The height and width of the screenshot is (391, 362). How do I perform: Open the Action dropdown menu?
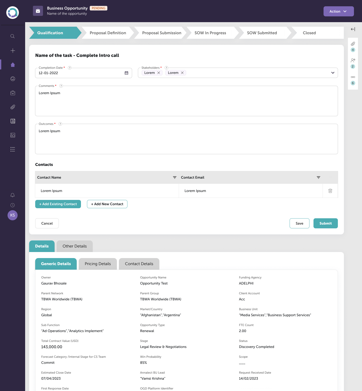(x=338, y=11)
